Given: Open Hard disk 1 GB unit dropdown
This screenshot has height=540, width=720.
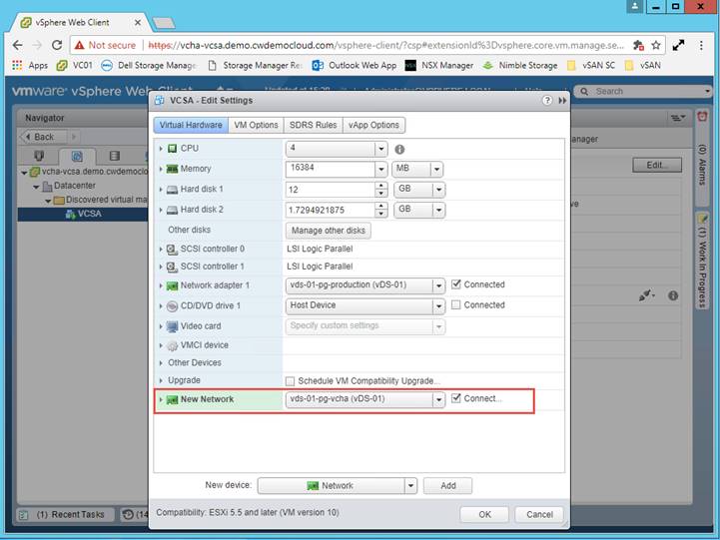Looking at the screenshot, I should pos(439,190).
